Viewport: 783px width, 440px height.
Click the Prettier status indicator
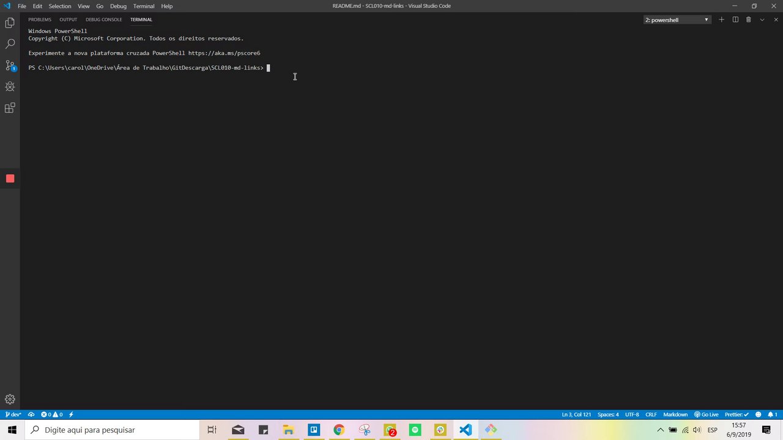pos(737,414)
